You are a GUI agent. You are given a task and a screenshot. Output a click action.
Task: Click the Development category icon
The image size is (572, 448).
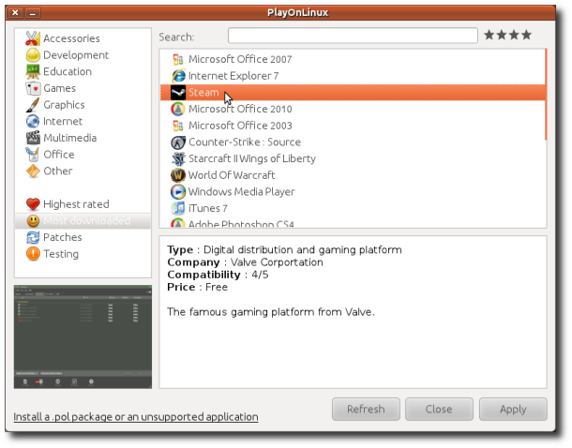point(33,55)
